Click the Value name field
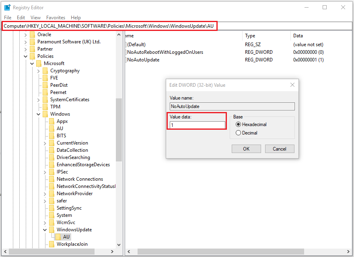 [232, 106]
